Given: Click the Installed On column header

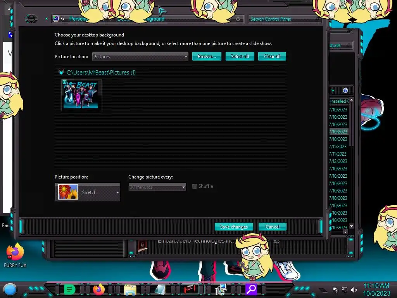Looking at the screenshot, I should pyautogui.click(x=339, y=101).
